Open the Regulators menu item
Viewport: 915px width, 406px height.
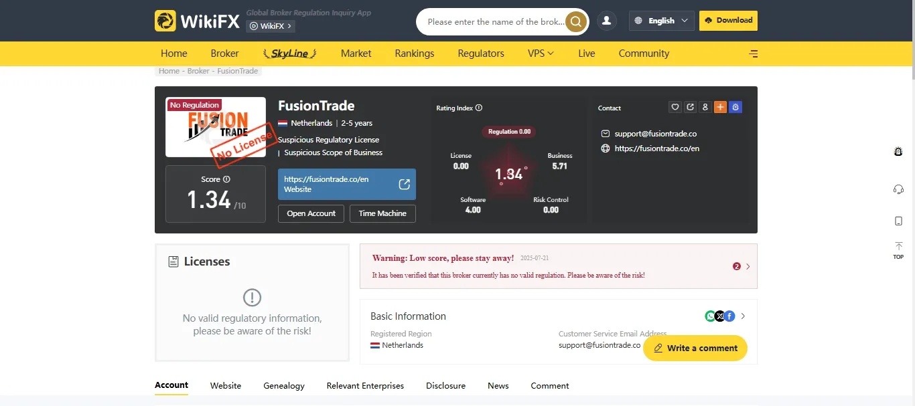pos(481,54)
